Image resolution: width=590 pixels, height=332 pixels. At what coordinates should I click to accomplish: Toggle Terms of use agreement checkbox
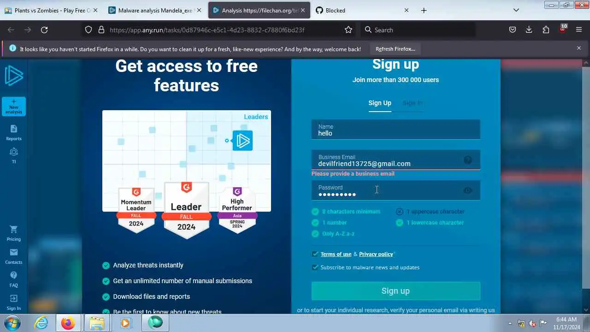tap(315, 254)
